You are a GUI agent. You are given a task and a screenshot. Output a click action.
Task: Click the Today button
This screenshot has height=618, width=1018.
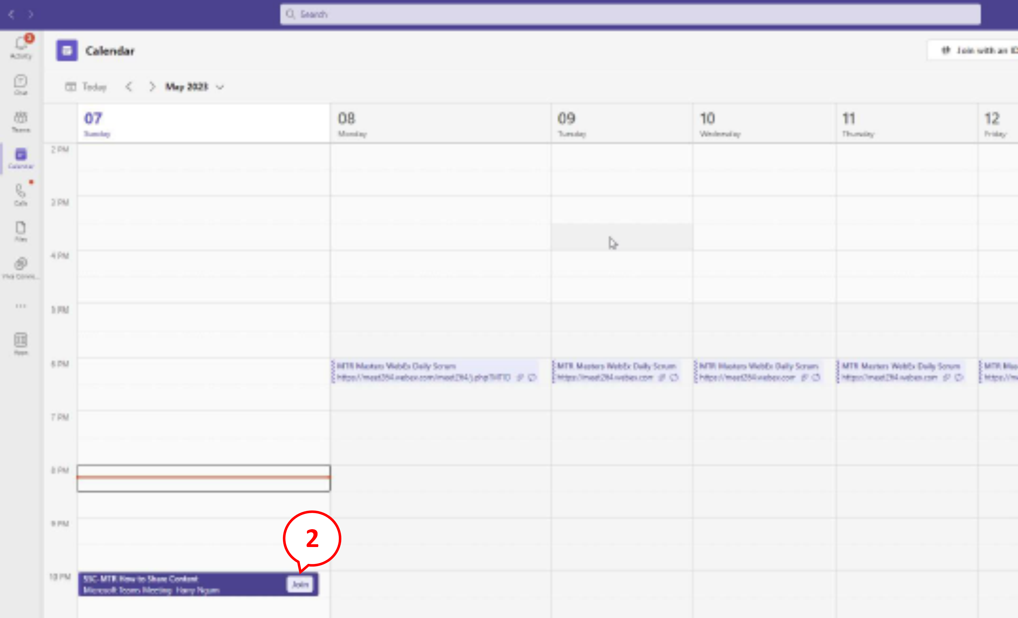click(x=86, y=87)
